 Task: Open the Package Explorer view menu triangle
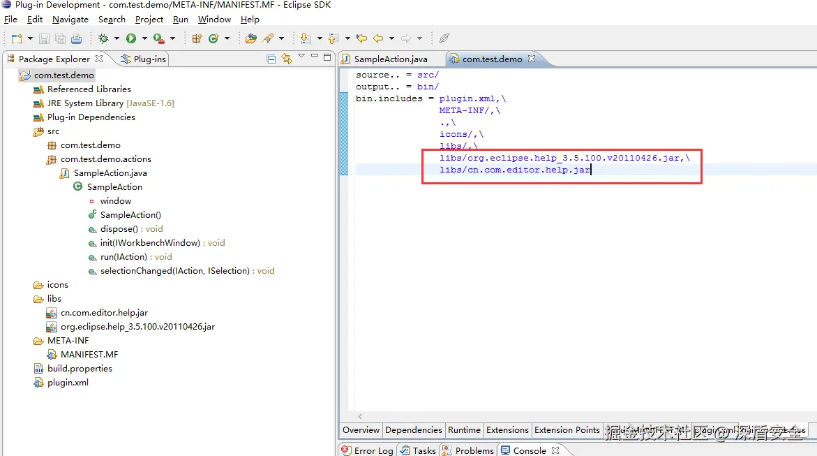coord(301,56)
